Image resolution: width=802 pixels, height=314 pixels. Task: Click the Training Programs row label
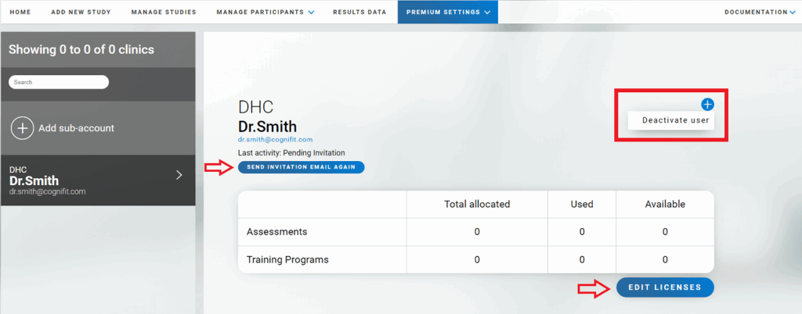(x=287, y=259)
